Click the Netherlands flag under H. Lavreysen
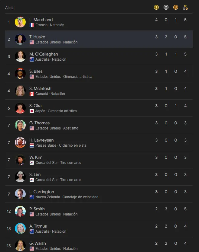 pos(32,145)
